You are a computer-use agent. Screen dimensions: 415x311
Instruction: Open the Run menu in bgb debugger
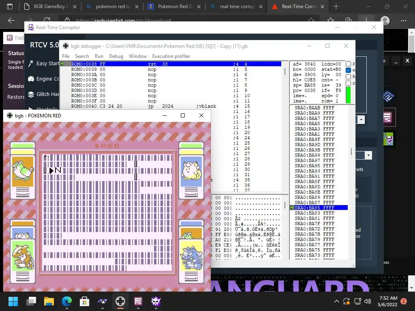[x=99, y=56]
